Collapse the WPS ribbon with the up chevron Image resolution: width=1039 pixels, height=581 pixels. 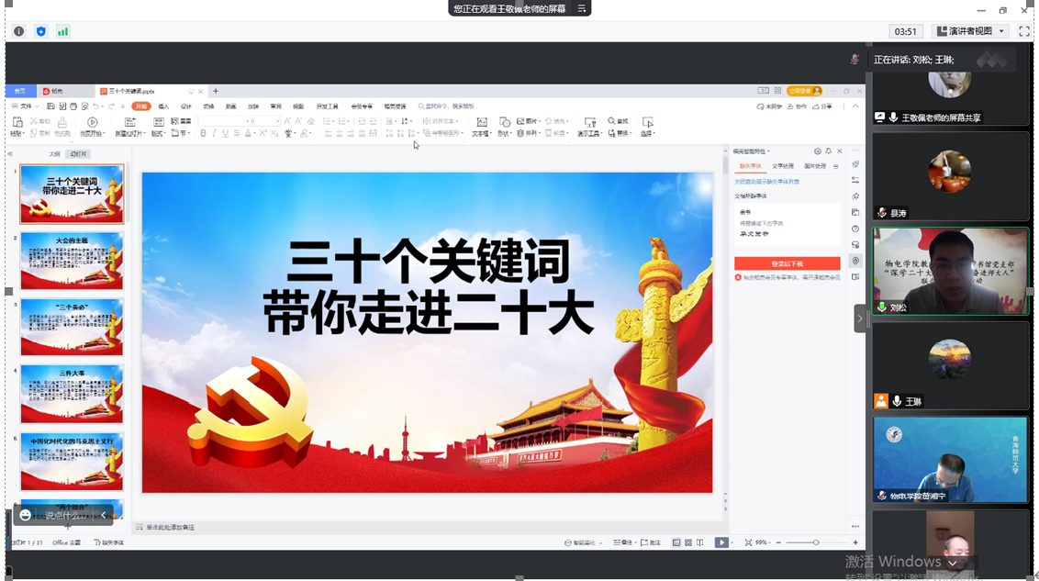(x=856, y=106)
